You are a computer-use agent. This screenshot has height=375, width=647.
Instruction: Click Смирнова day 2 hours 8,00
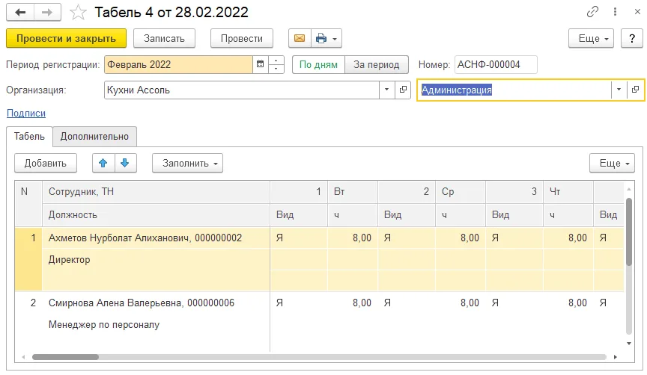[461, 303]
